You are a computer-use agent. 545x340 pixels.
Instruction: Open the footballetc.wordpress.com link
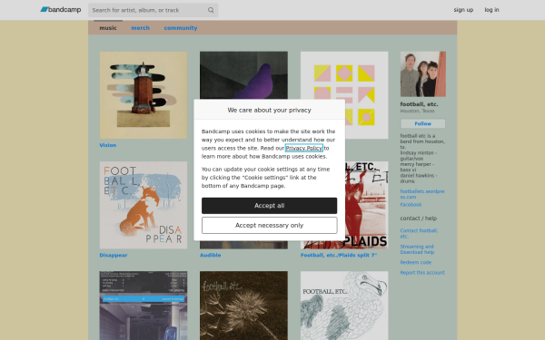click(x=422, y=194)
